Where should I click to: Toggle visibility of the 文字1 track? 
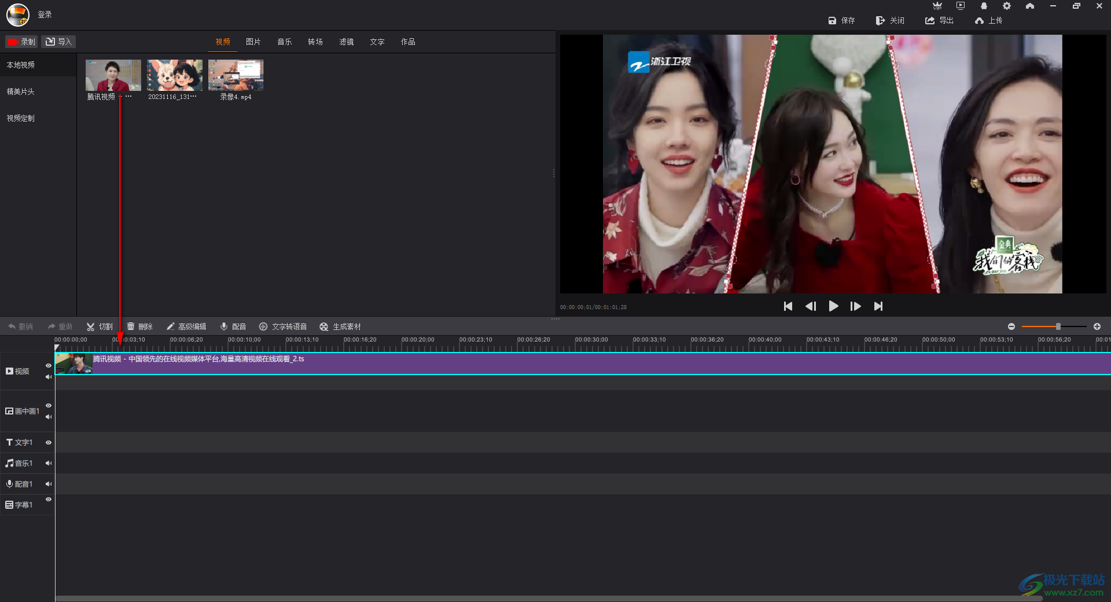click(x=49, y=442)
